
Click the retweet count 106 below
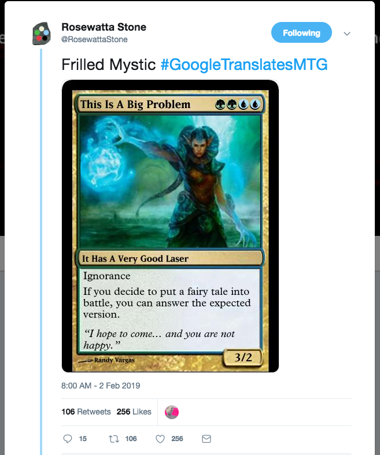tap(131, 439)
